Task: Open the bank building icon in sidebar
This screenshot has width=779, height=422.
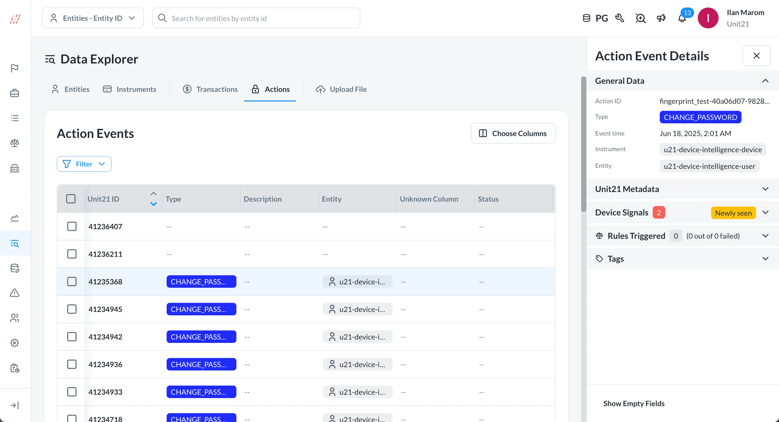Action: [x=15, y=168]
